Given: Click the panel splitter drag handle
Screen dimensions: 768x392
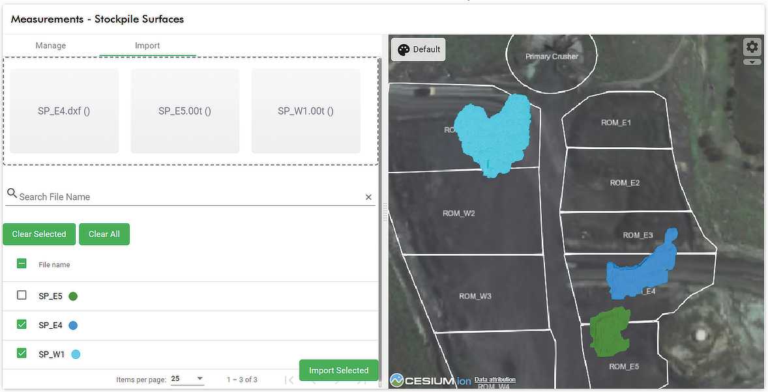Looking at the screenshot, I should coord(385,212).
